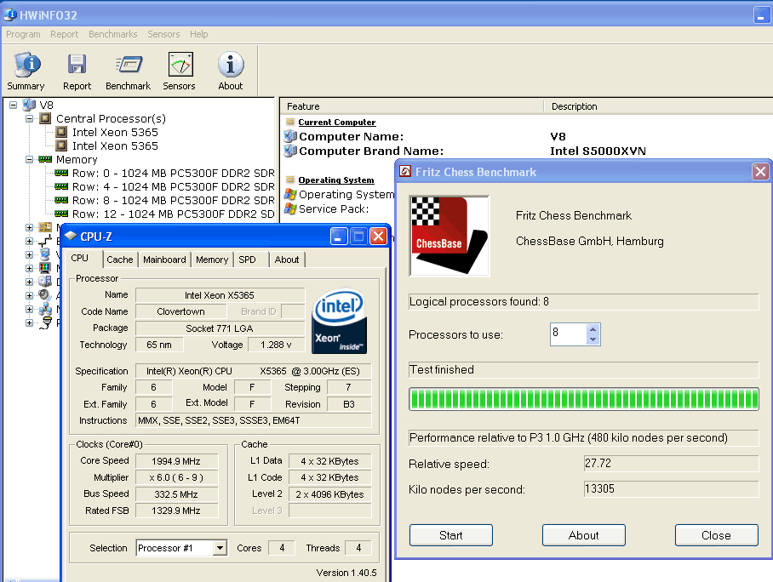
Task: Click the benchmark green progress bar
Action: point(584,399)
